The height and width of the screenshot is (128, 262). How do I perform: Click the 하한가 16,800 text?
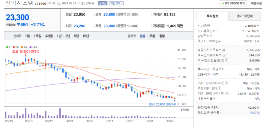click(x=127, y=26)
